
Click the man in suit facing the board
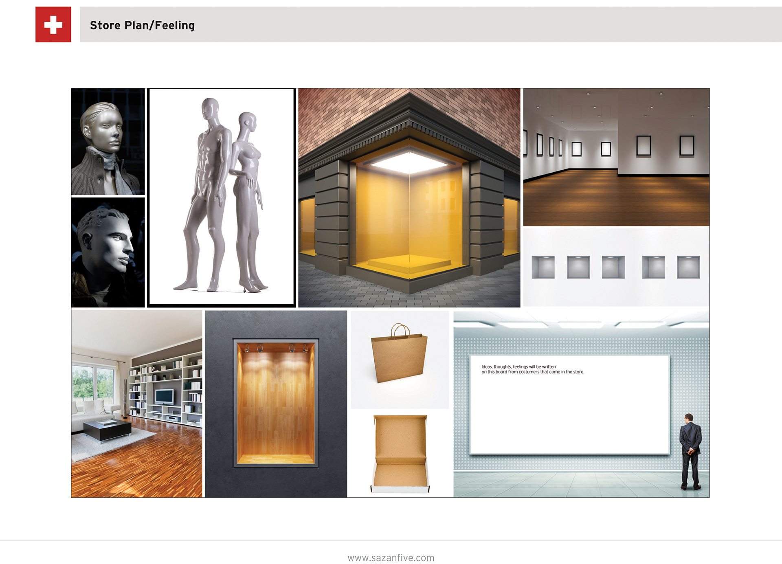(x=690, y=451)
